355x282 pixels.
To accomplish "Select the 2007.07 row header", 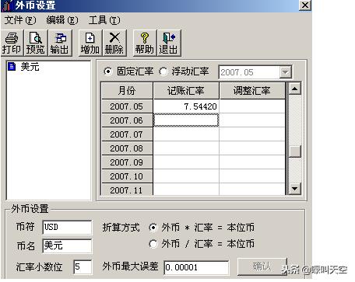I will pos(127,134).
